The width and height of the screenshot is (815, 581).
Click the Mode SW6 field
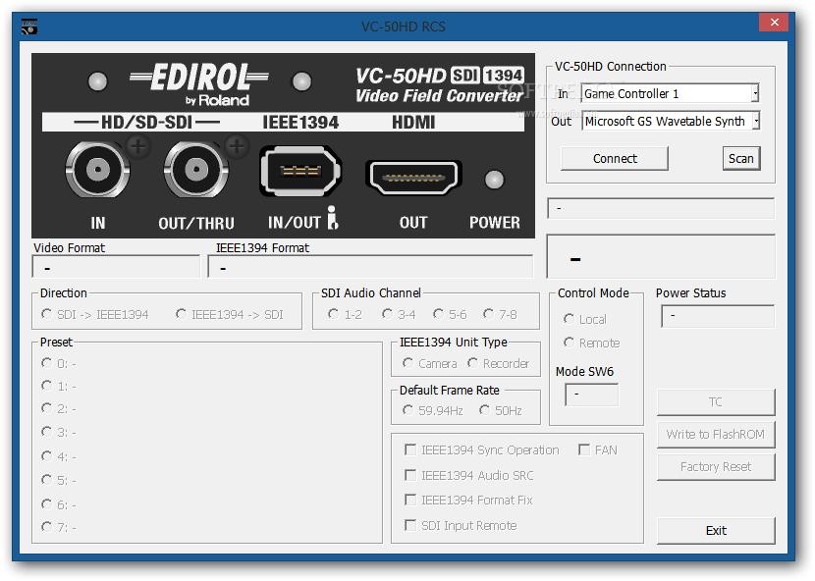click(591, 395)
